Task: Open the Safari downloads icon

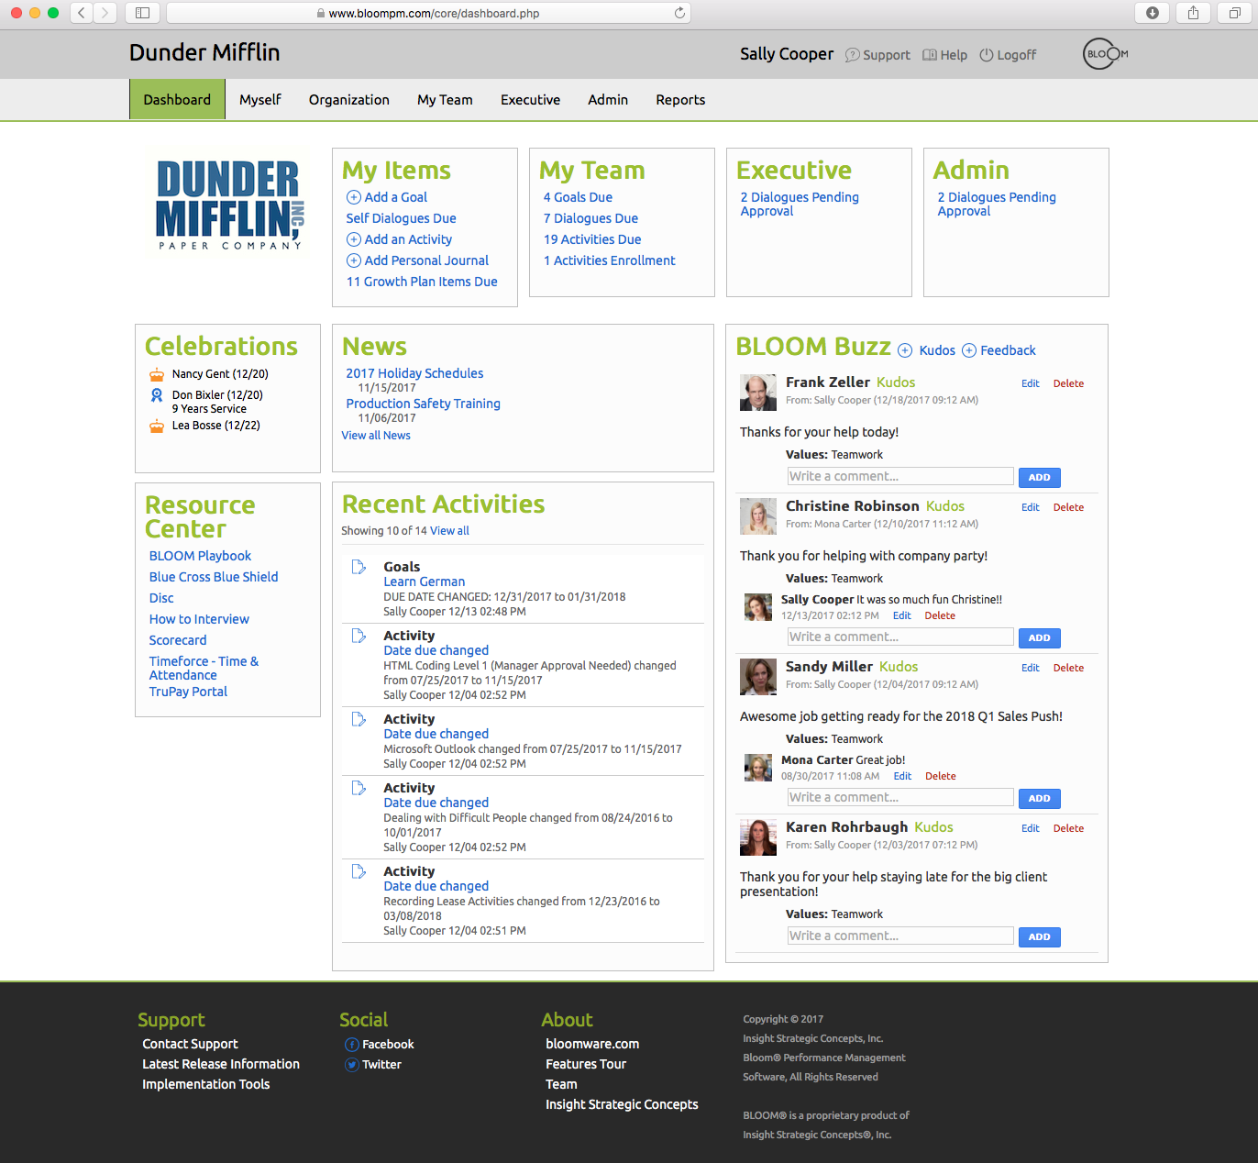Action: point(1153,13)
